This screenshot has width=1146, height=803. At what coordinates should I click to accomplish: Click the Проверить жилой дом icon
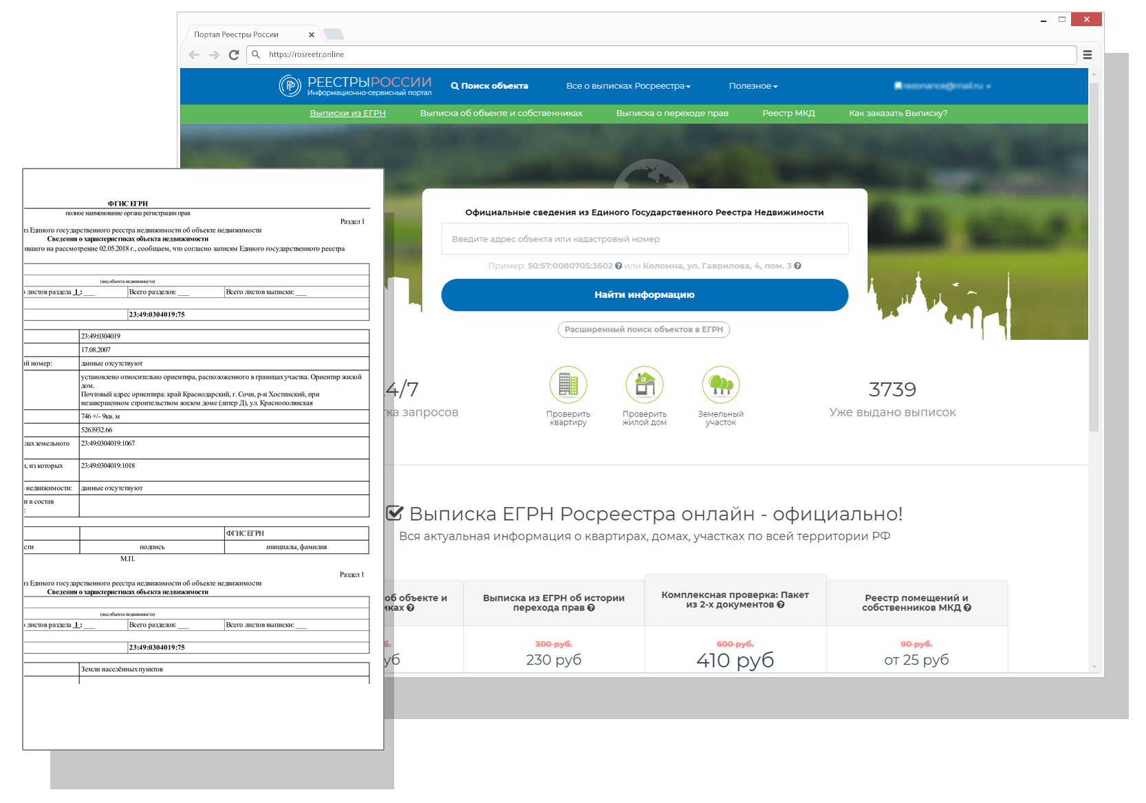pos(645,385)
